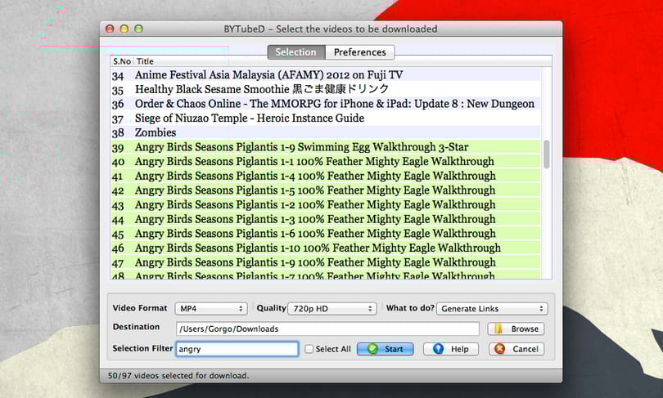This screenshot has height=398, width=663.
Task: Select row 38 Zombies
Action: [x=326, y=132]
